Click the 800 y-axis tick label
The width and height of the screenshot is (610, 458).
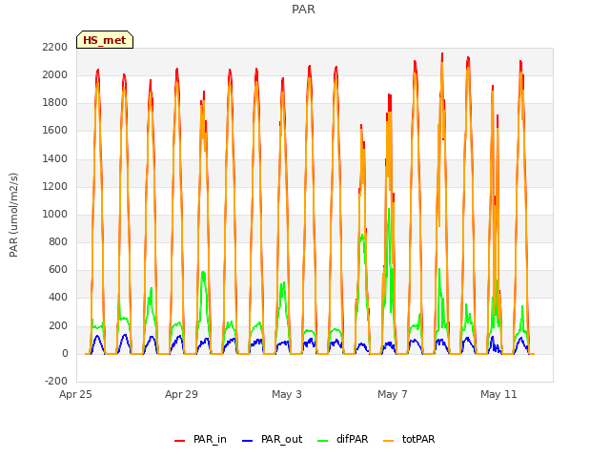(58, 241)
